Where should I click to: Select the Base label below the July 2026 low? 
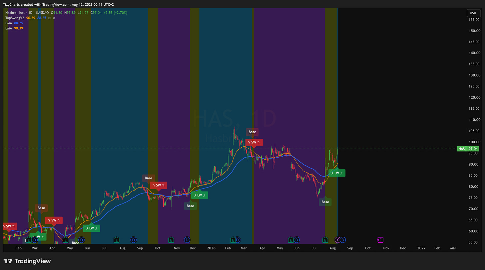tap(325, 202)
